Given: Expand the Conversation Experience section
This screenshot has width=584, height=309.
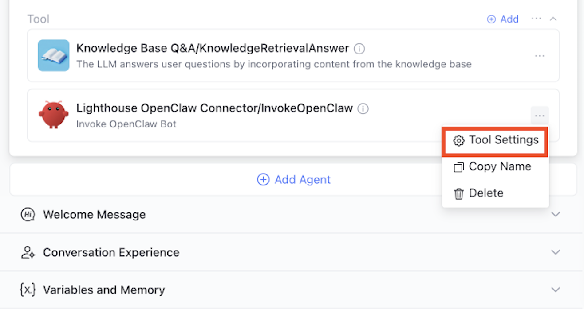Looking at the screenshot, I should [555, 252].
